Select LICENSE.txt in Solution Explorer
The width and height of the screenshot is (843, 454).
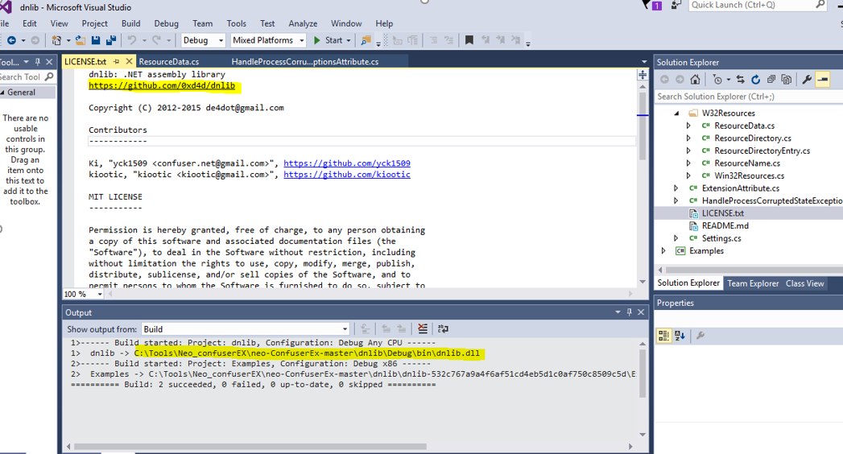[722, 213]
